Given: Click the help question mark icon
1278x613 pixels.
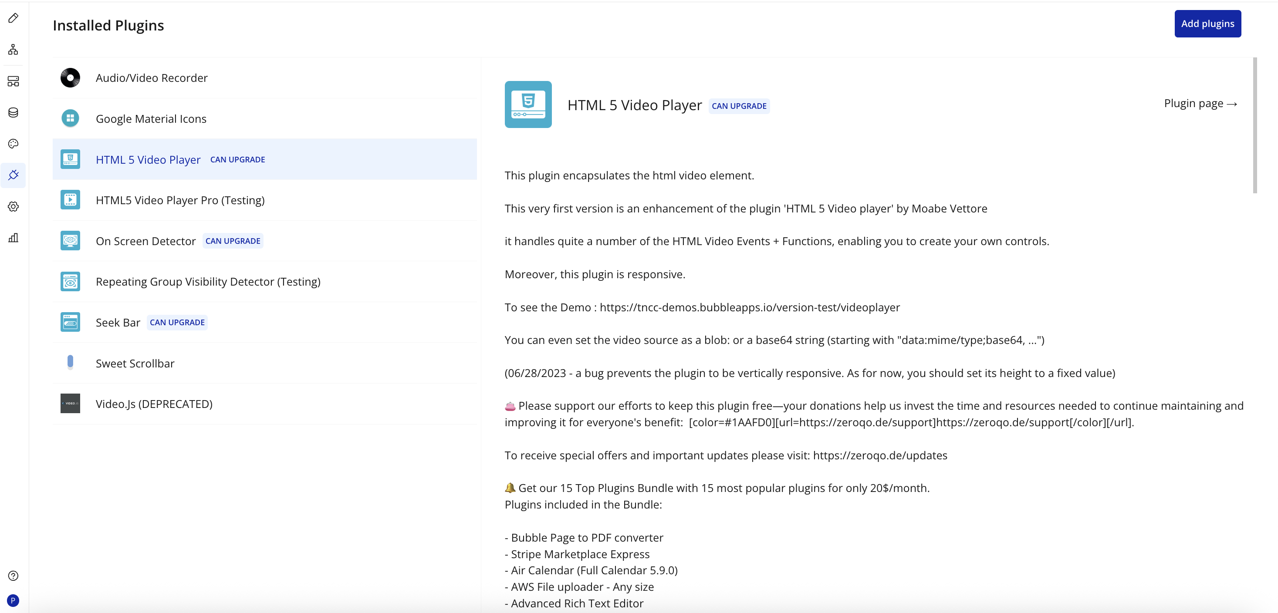Looking at the screenshot, I should pos(14,576).
